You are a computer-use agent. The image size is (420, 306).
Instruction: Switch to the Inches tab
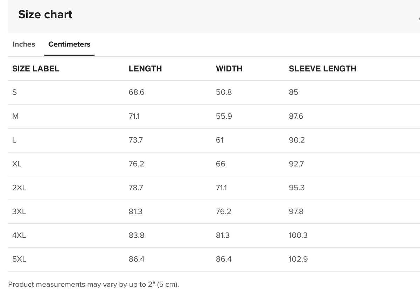click(x=24, y=44)
